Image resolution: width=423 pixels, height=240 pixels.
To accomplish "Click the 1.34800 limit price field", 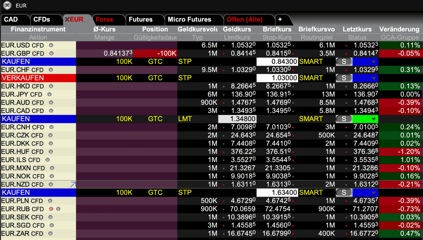I will 238,119.
